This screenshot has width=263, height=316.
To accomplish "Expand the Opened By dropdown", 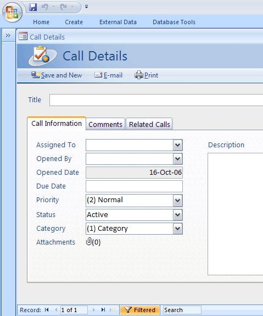I will coord(177,159).
